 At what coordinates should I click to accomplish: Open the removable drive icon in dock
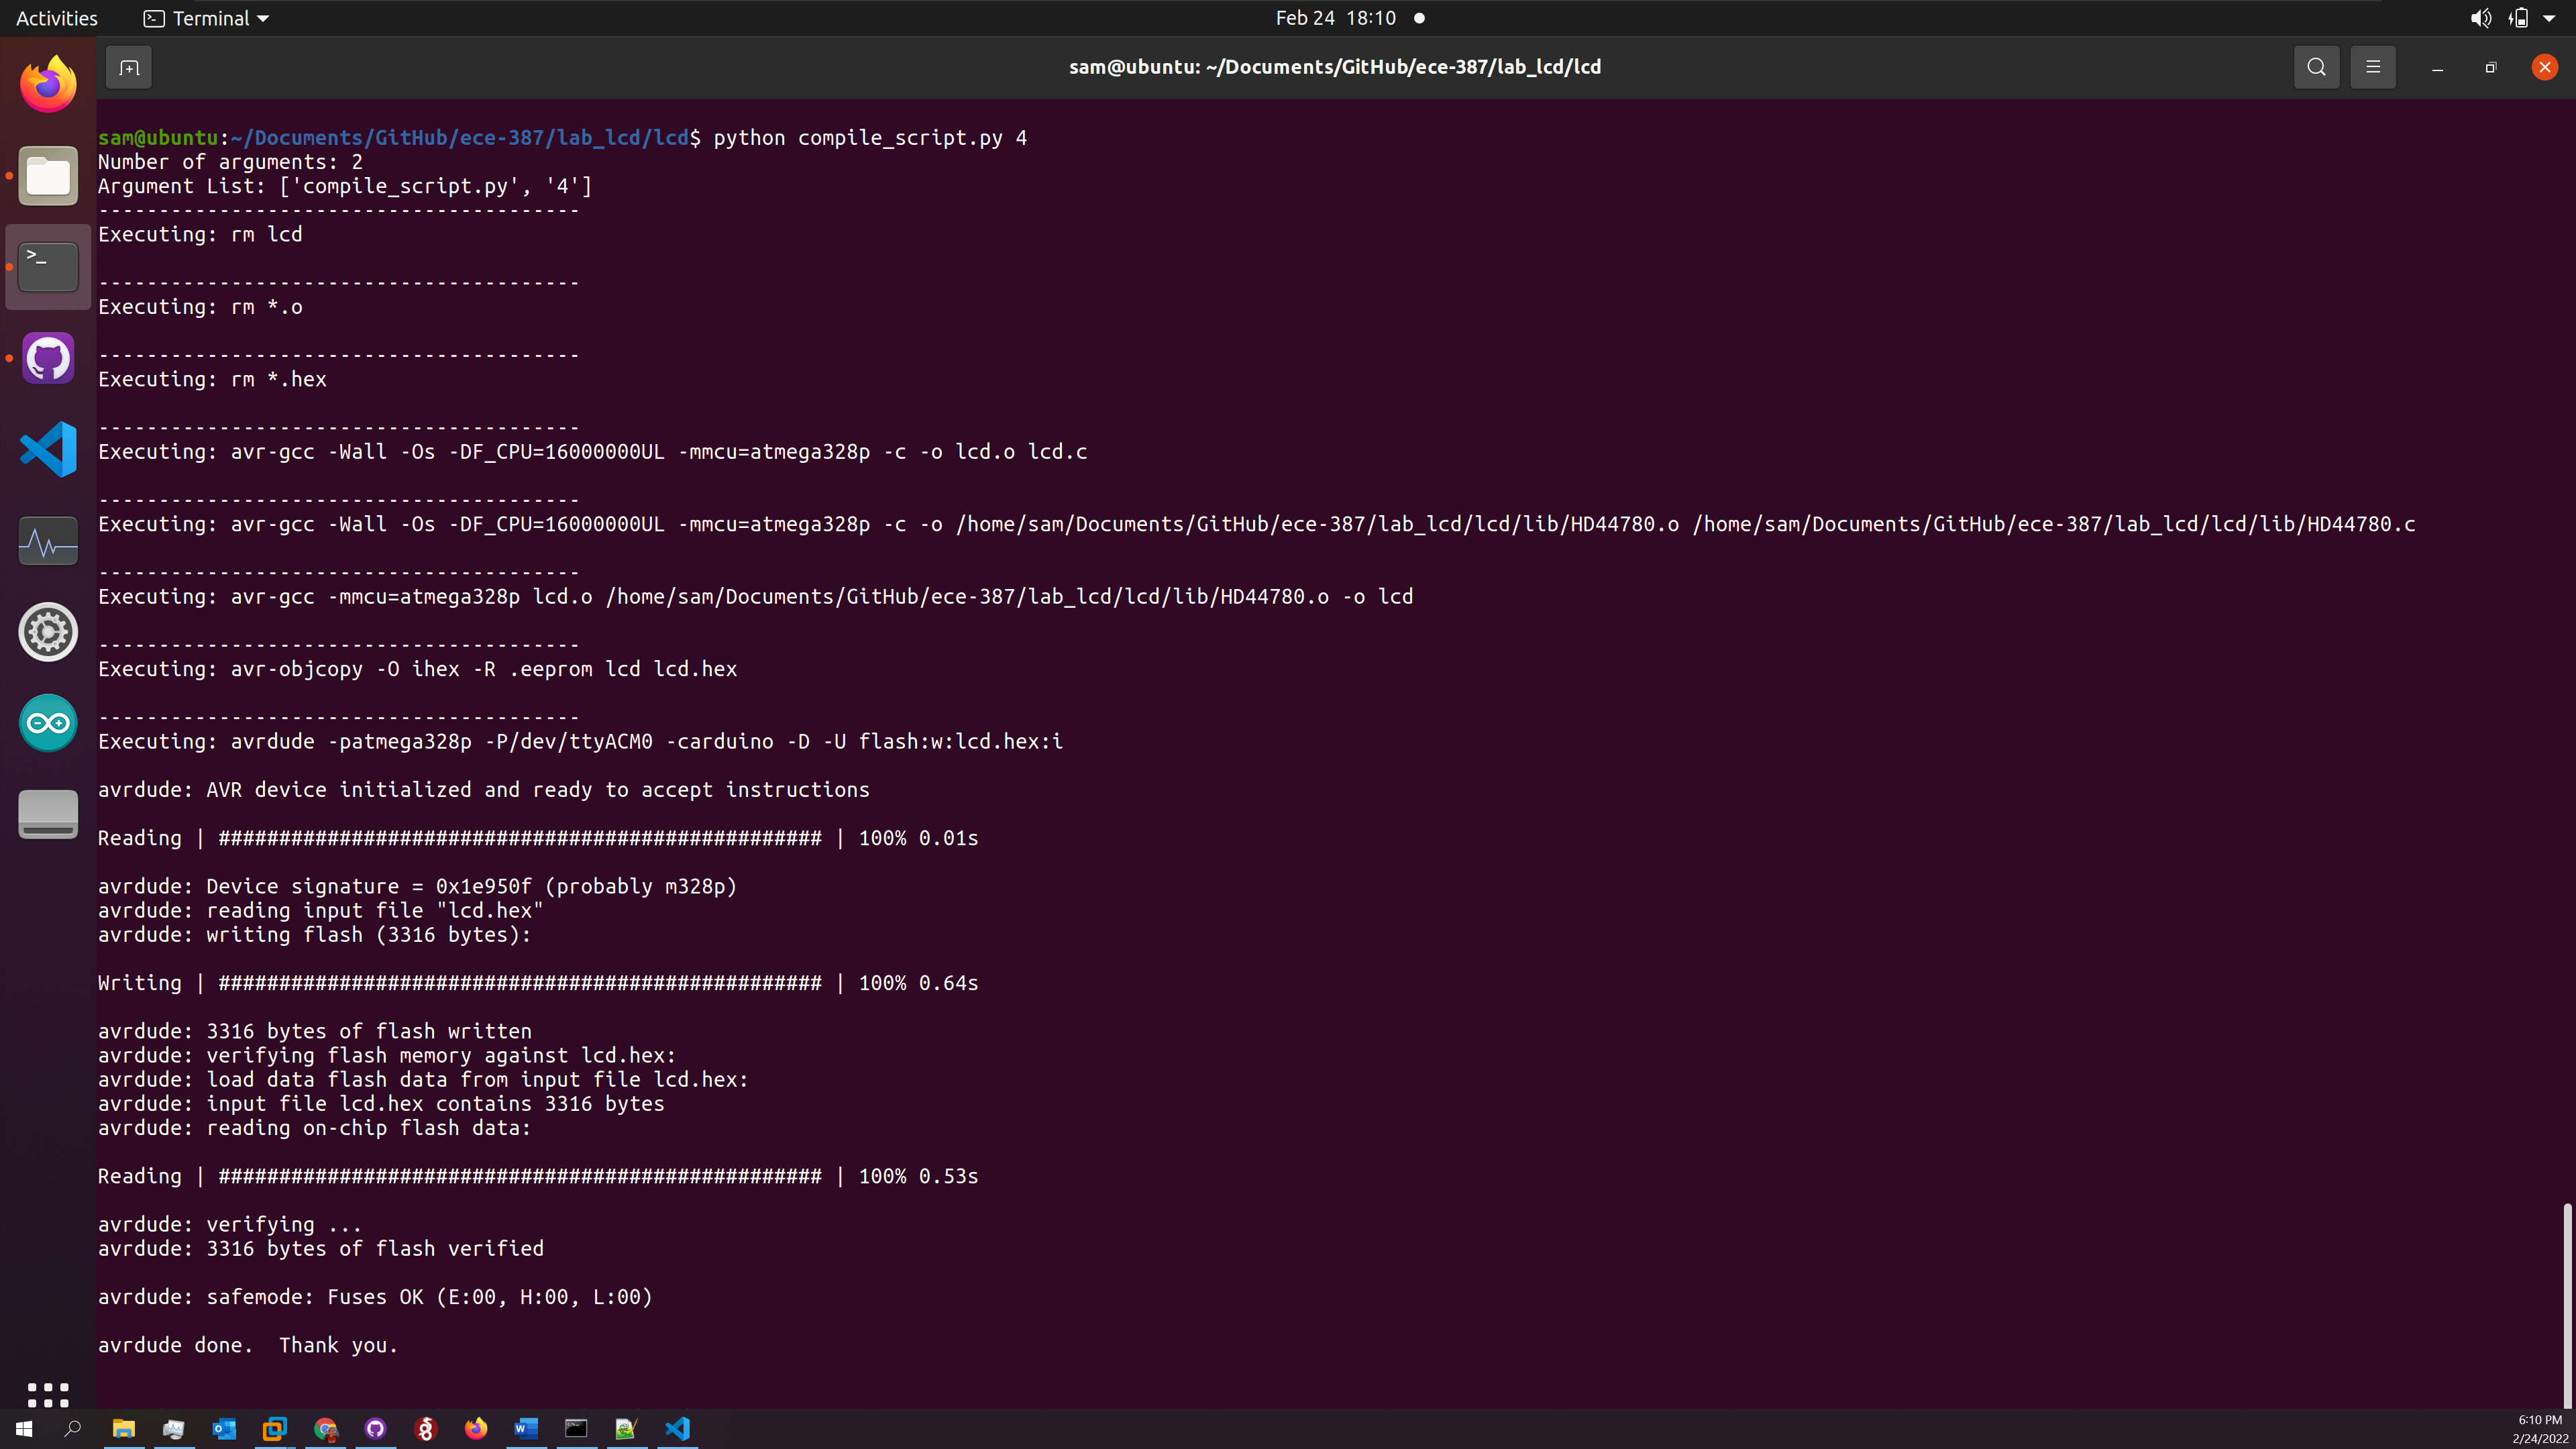pyautogui.click(x=48, y=814)
